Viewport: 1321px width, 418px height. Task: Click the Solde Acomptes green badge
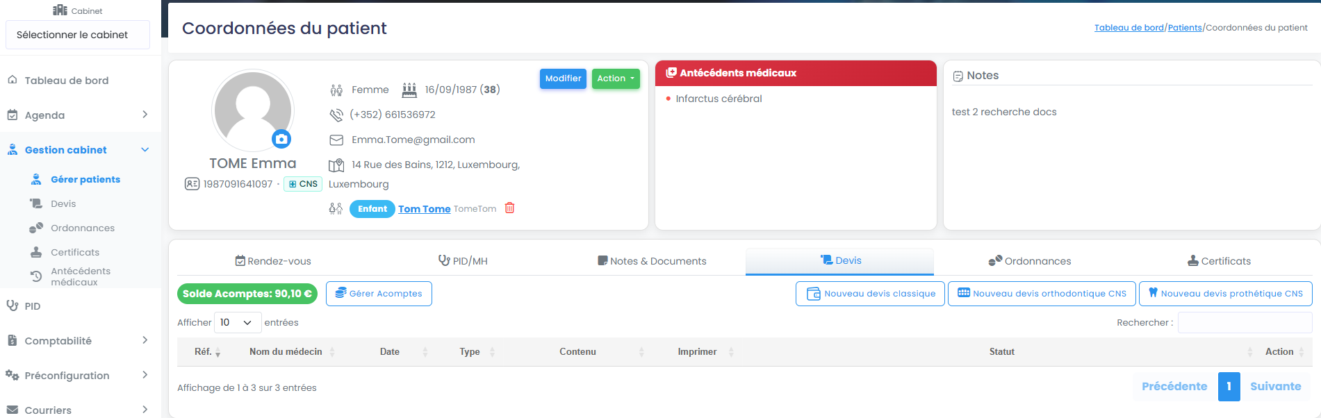[247, 294]
